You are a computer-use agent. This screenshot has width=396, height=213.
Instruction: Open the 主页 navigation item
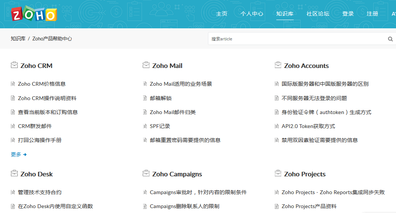click(x=222, y=14)
